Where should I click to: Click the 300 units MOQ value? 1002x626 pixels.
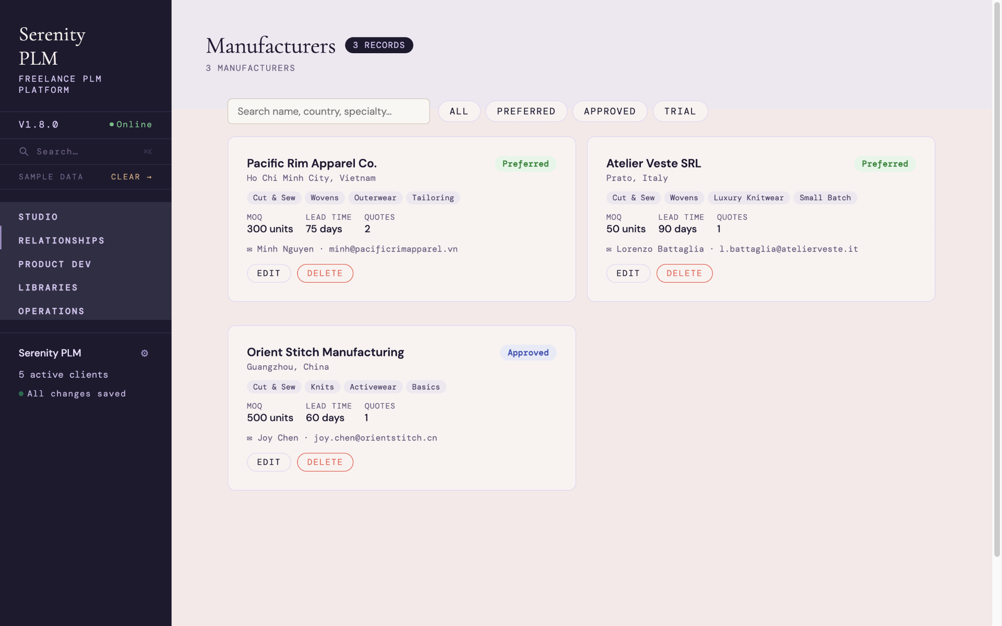point(270,229)
